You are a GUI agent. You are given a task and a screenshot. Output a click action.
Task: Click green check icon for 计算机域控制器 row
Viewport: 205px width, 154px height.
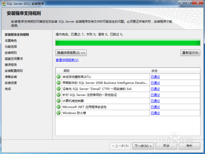click(59, 101)
